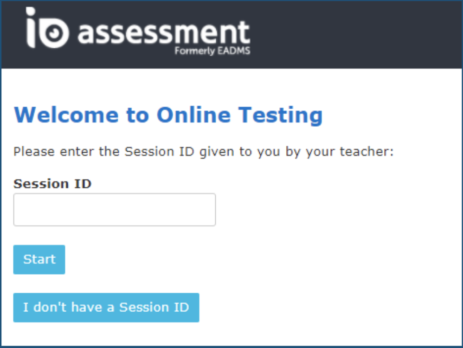Focus the empty Session ID input
463x348 pixels.
pos(115,210)
